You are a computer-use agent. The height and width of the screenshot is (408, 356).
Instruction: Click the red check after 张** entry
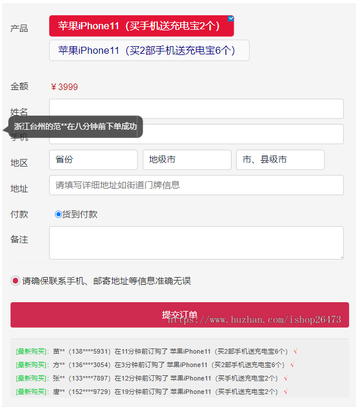tap(285, 378)
